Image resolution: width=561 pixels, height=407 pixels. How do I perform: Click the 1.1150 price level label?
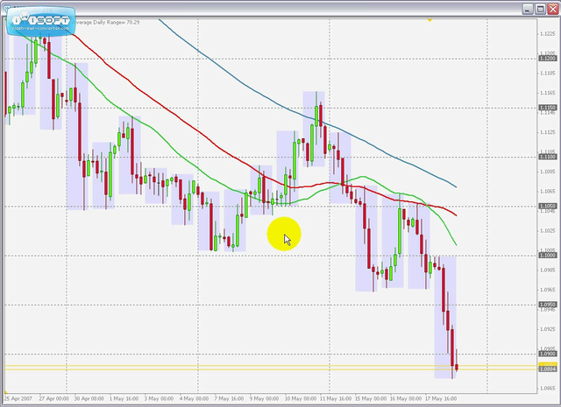547,108
